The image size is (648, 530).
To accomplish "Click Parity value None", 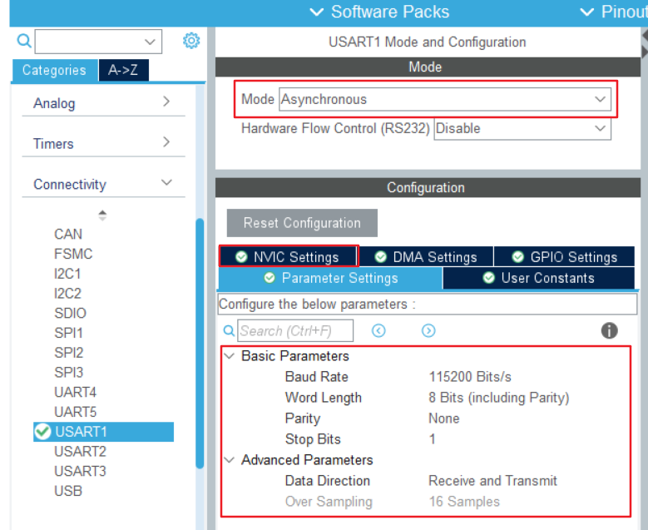I will 444,419.
